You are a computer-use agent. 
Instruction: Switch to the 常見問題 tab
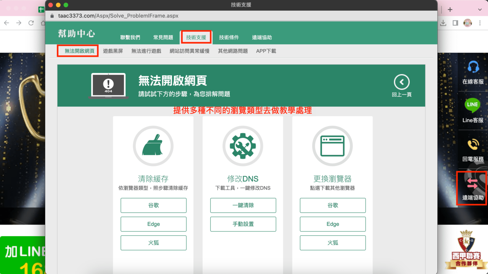pos(163,37)
